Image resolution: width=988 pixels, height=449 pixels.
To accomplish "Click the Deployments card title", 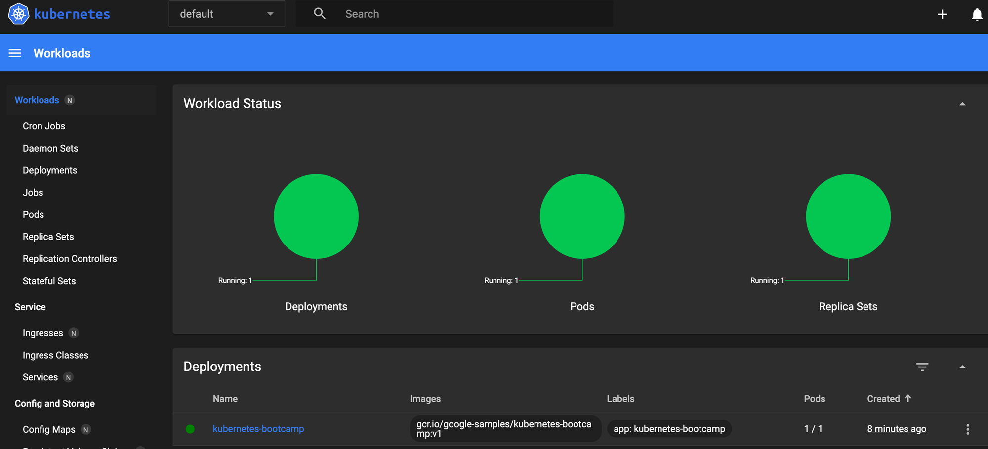I will click(x=222, y=367).
